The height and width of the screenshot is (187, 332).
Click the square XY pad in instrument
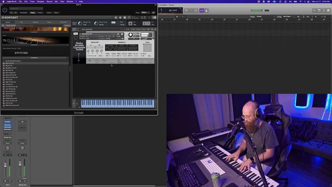[x=147, y=48]
